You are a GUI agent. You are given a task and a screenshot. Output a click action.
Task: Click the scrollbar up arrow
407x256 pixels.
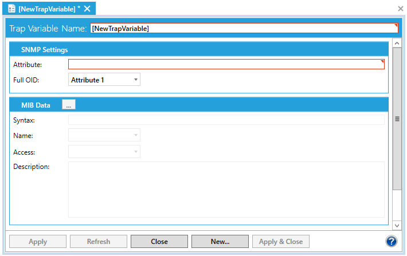tap(397, 44)
